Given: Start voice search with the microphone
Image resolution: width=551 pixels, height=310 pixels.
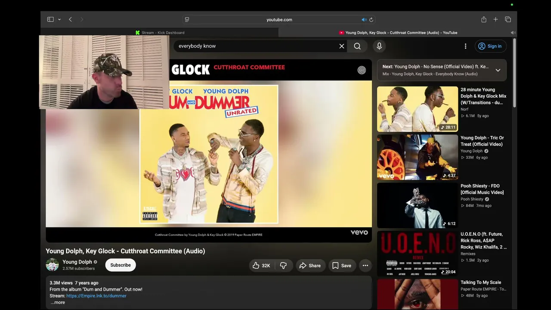Looking at the screenshot, I should tap(379, 46).
